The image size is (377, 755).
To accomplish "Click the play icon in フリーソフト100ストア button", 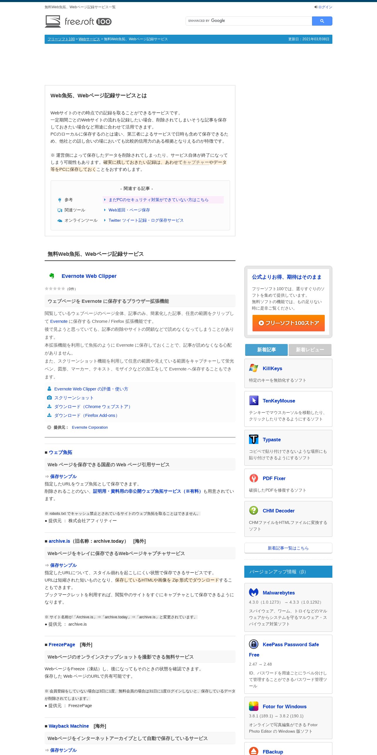I will point(261,323).
